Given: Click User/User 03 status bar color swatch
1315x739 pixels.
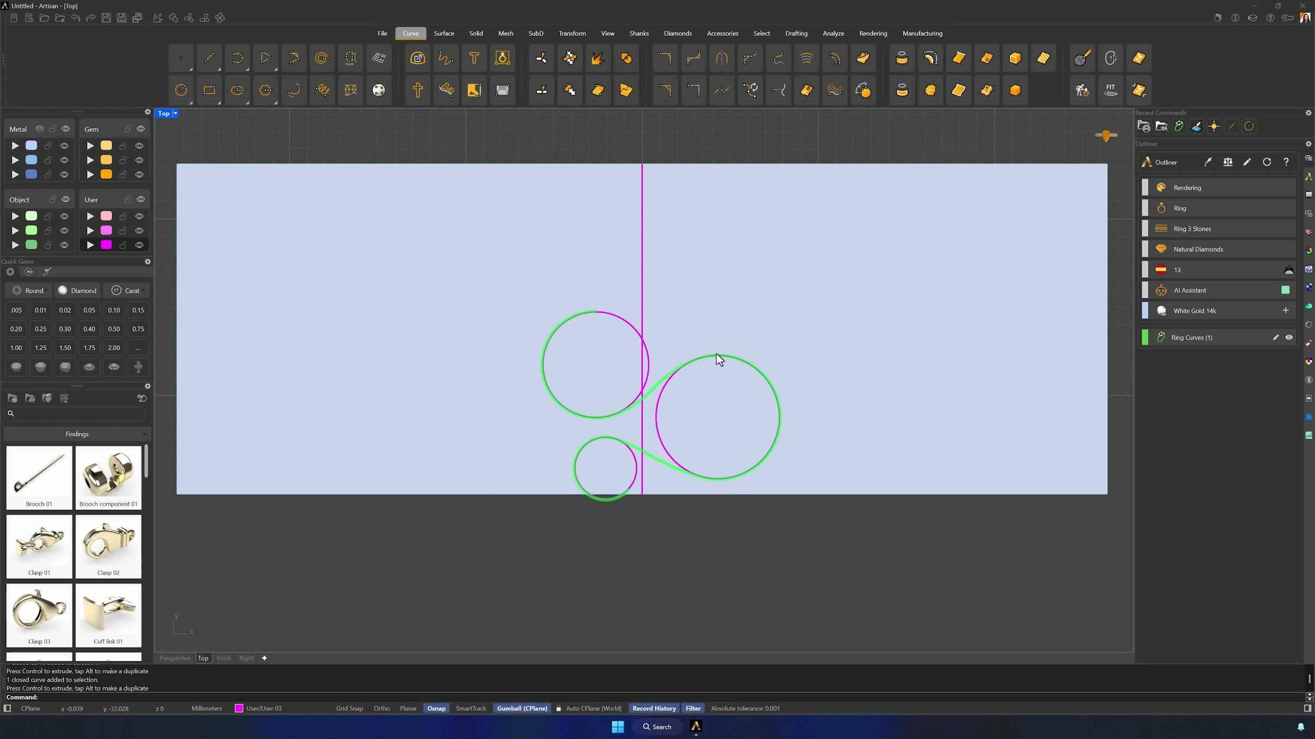Looking at the screenshot, I should click(239, 709).
